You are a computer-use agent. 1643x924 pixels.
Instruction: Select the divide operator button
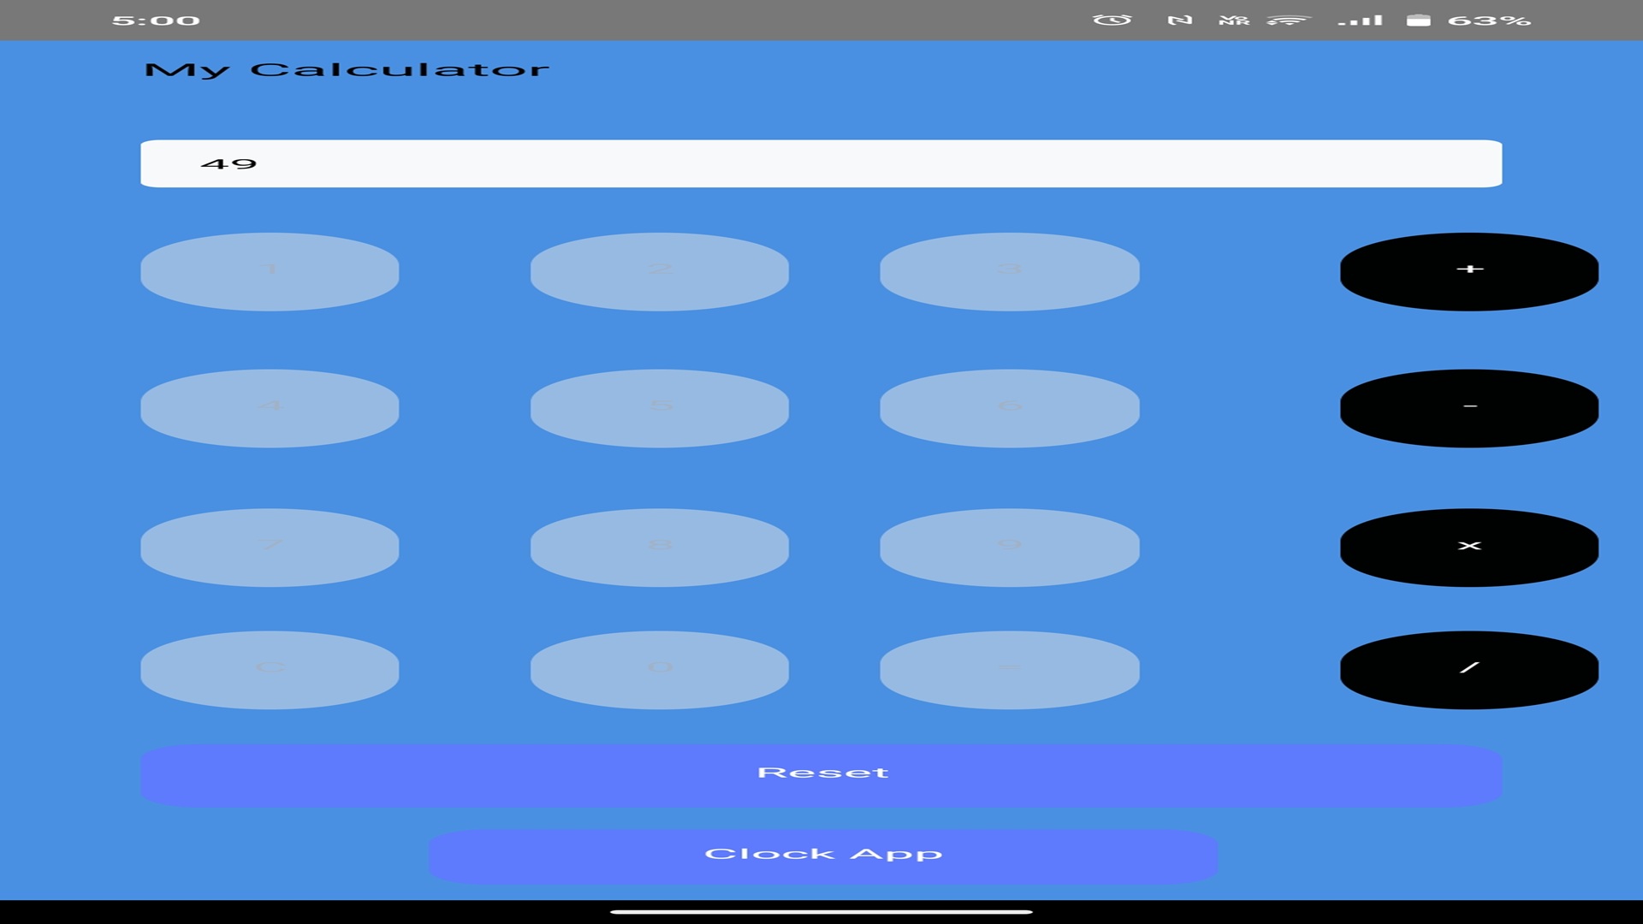[x=1468, y=670]
